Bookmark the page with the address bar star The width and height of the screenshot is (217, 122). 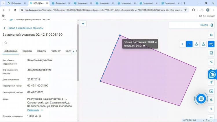coord(185,10)
